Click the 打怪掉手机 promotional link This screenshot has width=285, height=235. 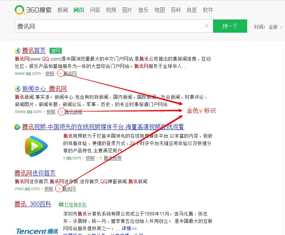[x=75, y=205]
